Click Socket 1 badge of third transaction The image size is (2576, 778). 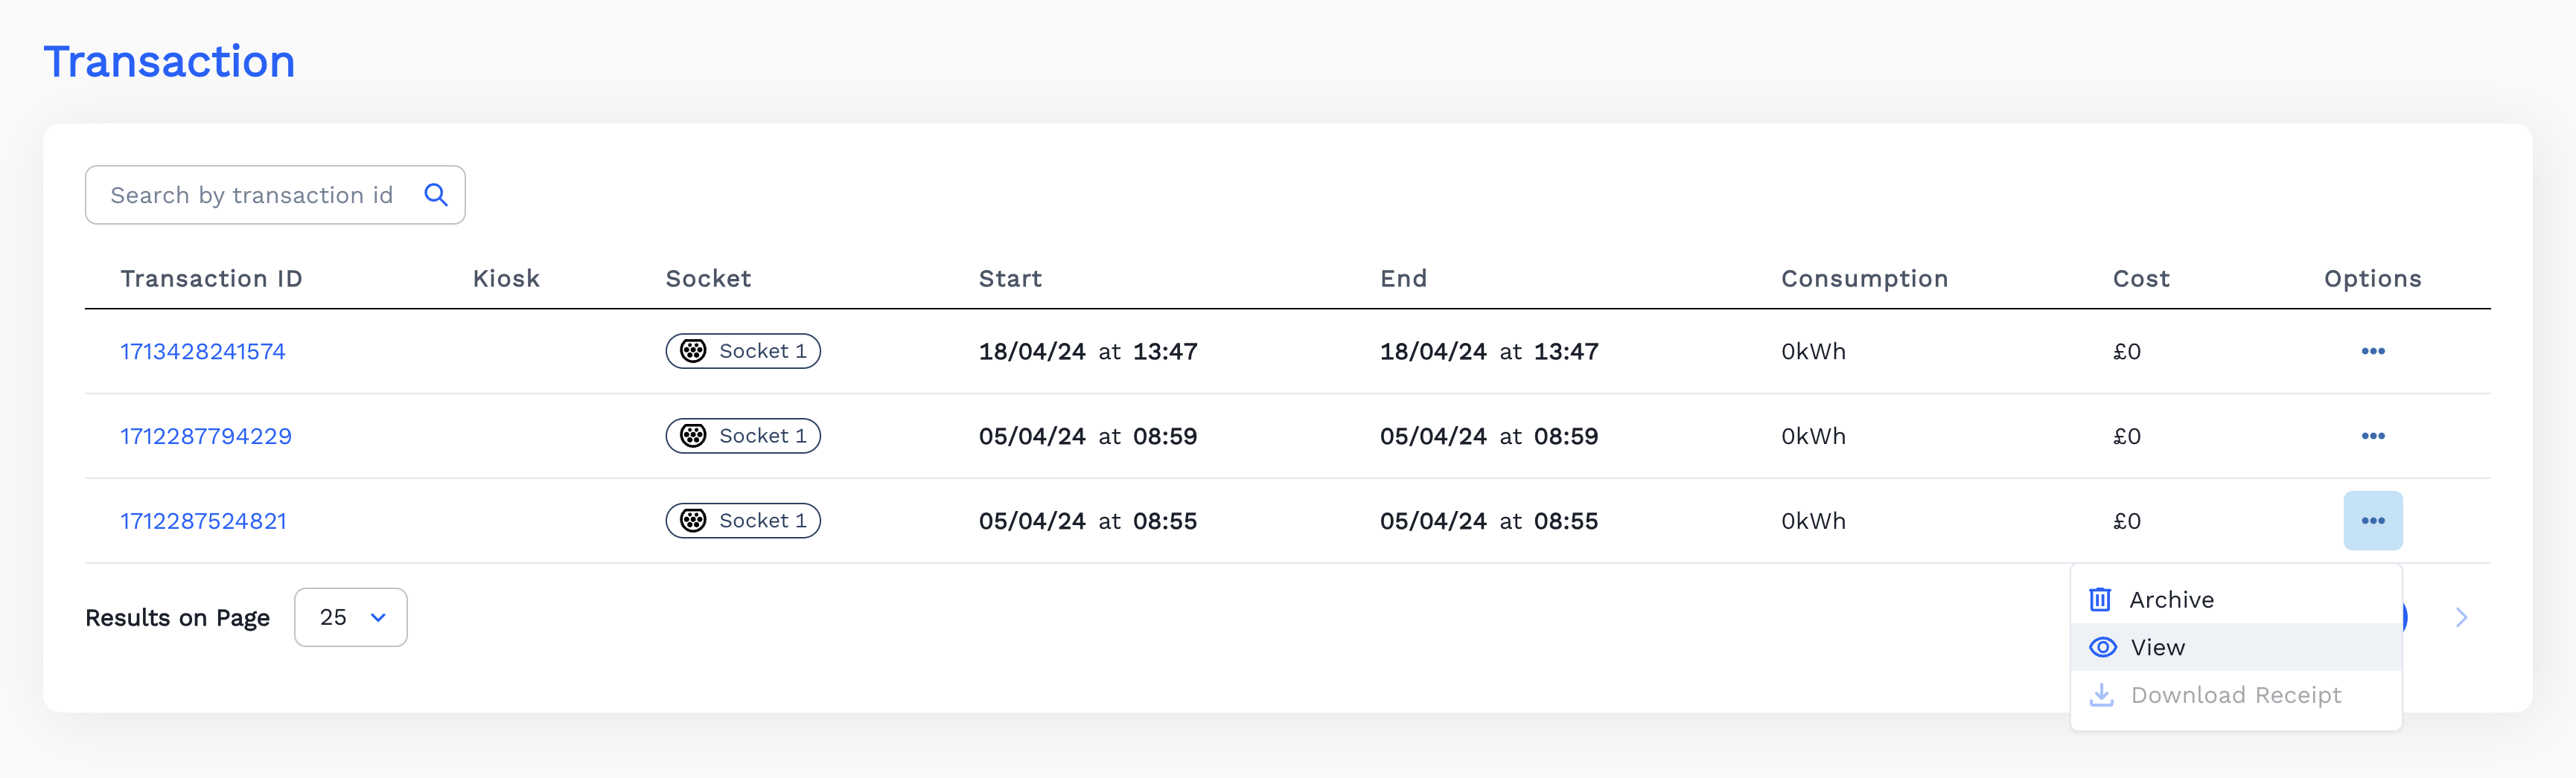(743, 521)
